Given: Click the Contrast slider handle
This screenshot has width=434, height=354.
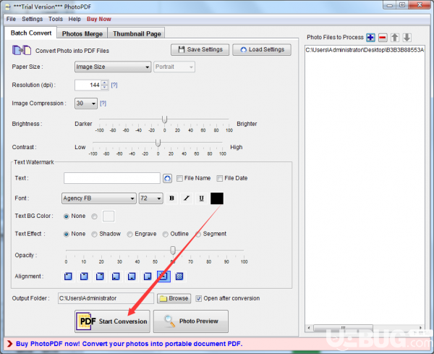Looking at the screenshot, I should point(158,143).
